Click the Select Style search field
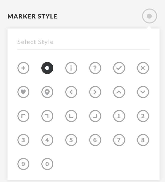 pyautogui.click(x=83, y=42)
